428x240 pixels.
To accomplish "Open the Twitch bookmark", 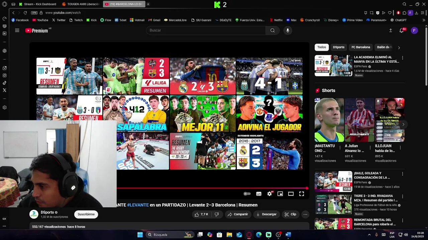I will click(76, 20).
